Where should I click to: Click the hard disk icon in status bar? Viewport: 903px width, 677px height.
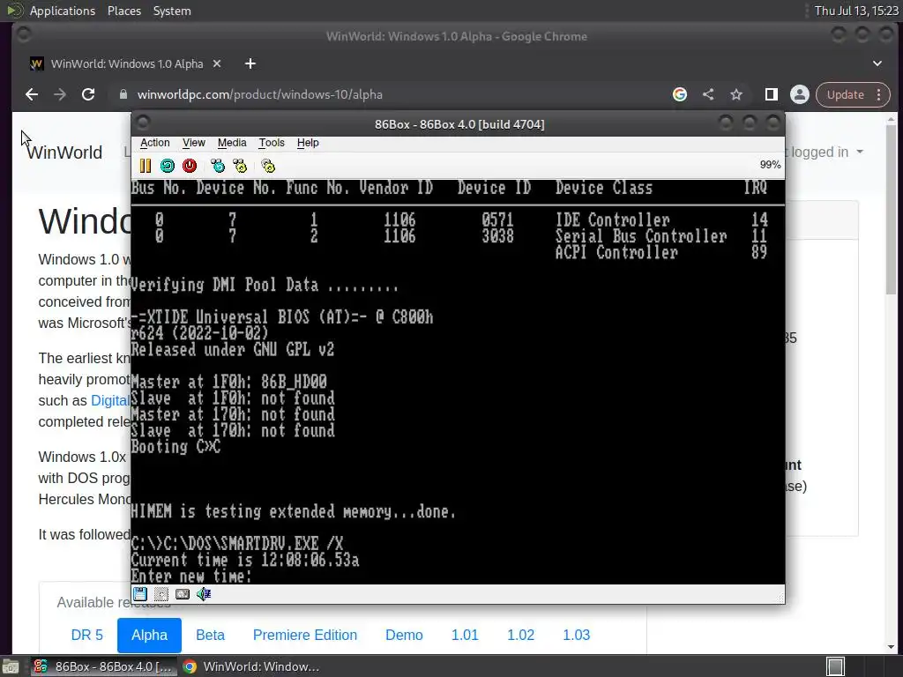tap(183, 593)
